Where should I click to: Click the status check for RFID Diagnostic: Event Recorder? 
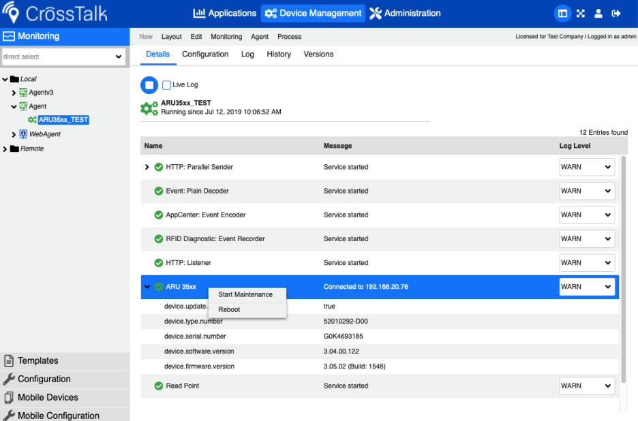tap(159, 239)
